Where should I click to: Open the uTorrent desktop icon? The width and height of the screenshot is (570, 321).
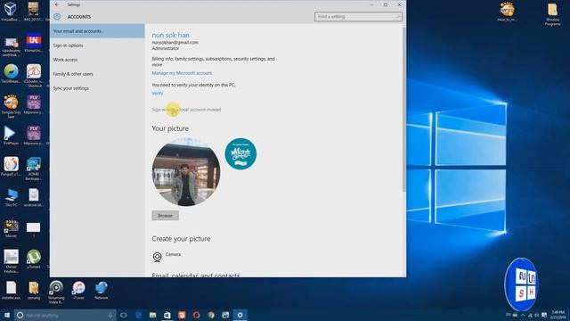click(x=34, y=259)
